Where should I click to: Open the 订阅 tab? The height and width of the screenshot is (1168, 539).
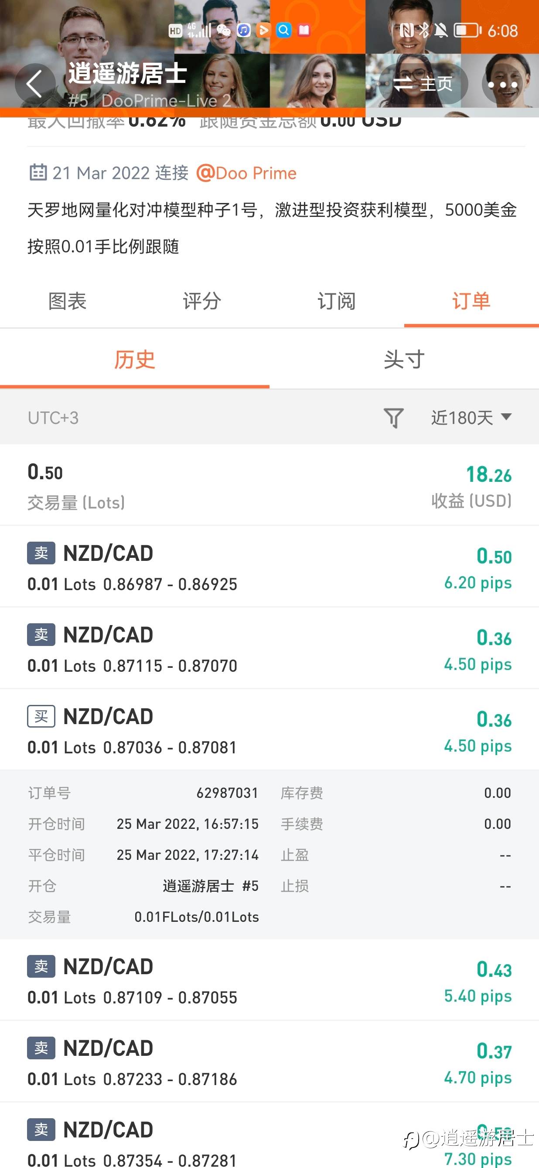pyautogui.click(x=337, y=301)
